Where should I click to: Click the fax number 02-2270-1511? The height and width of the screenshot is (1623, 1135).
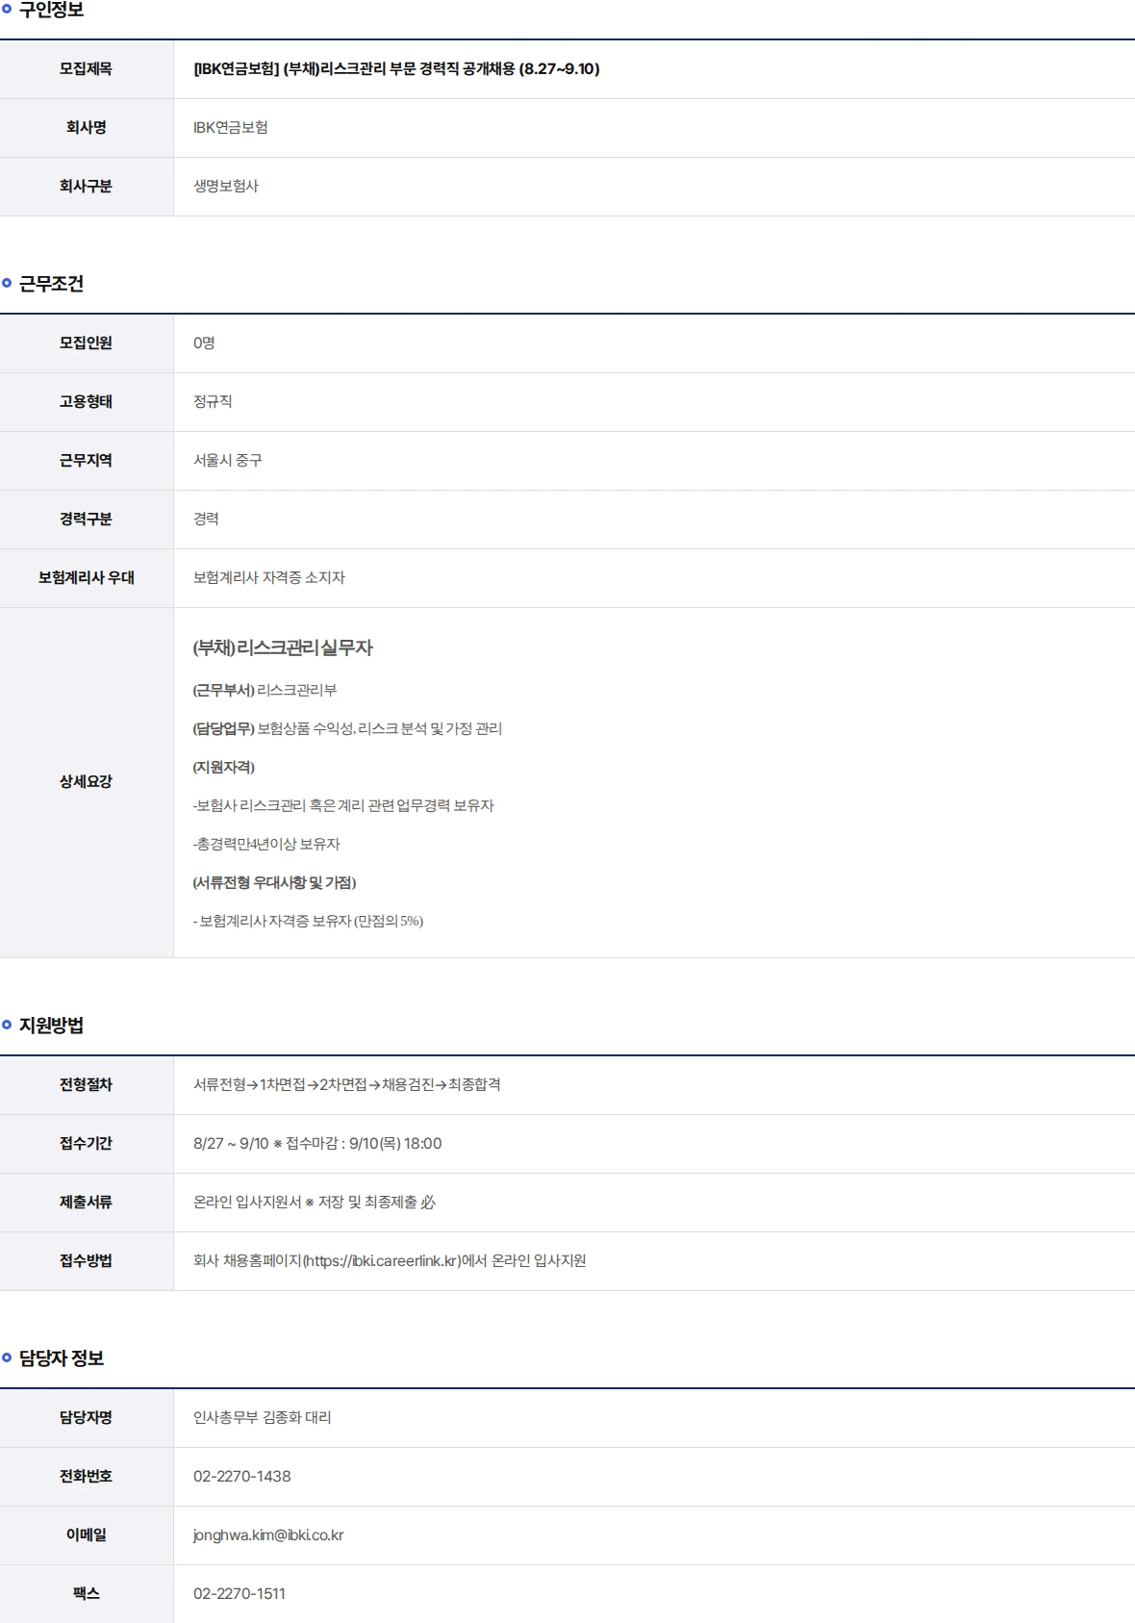[240, 1594]
